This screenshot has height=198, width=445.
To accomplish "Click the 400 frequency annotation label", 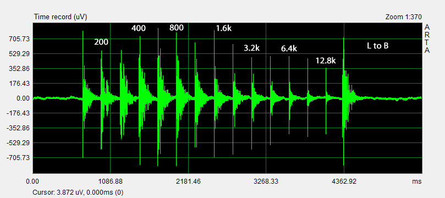I will coord(139,29).
